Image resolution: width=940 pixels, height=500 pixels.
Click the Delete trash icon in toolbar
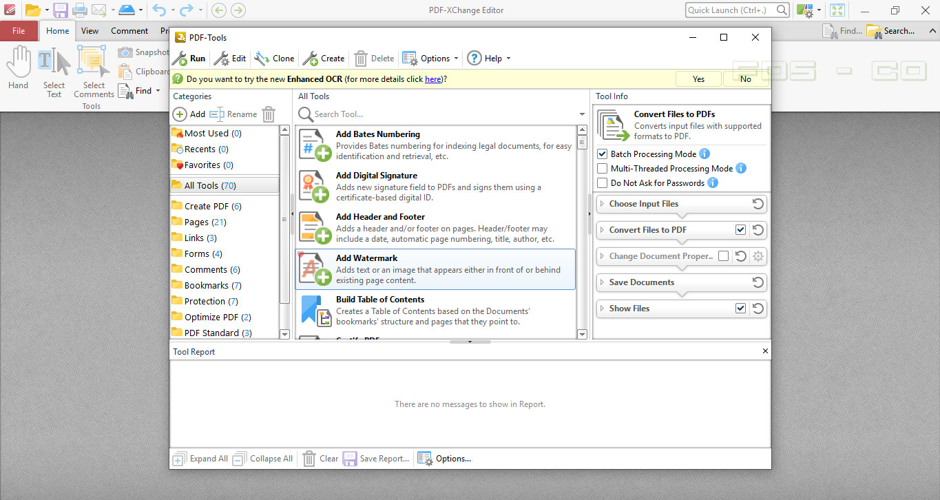coord(361,59)
